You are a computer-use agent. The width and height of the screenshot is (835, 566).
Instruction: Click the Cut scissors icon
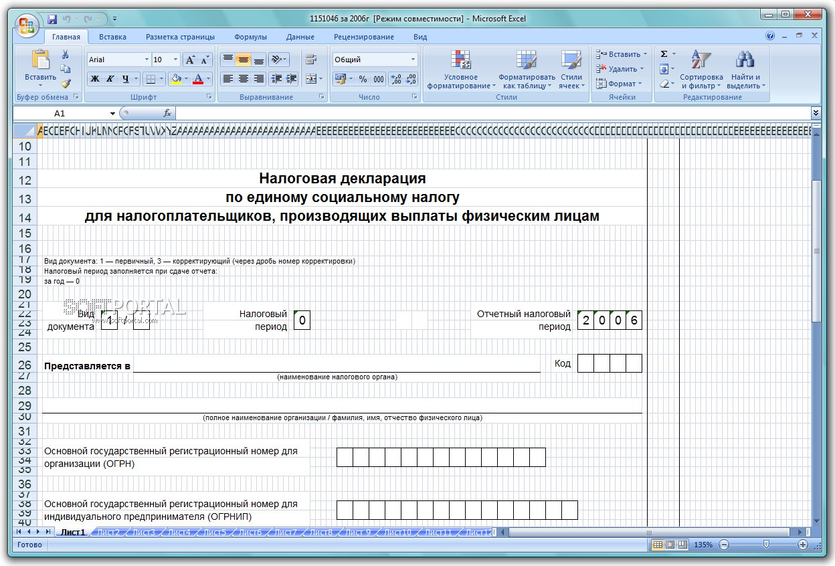[66, 55]
